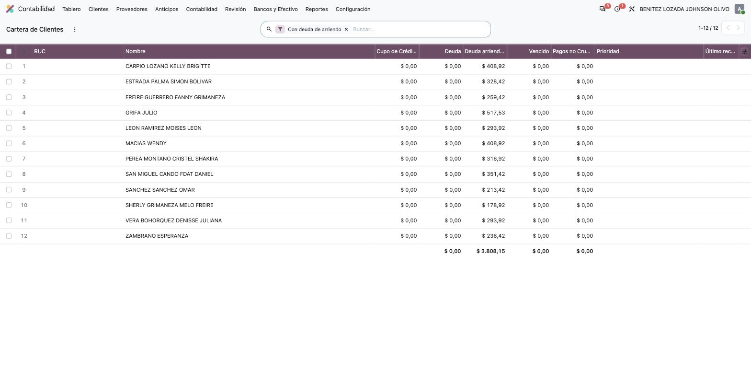751x369 pixels.
Task: Open ESTRADA PALMA SIMON BOLIVAR record
Action: click(169, 81)
